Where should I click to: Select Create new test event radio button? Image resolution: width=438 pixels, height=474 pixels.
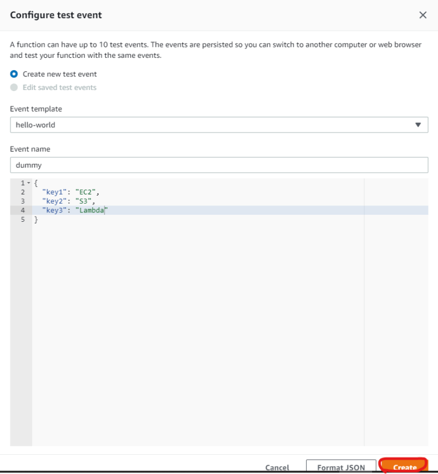(x=14, y=74)
